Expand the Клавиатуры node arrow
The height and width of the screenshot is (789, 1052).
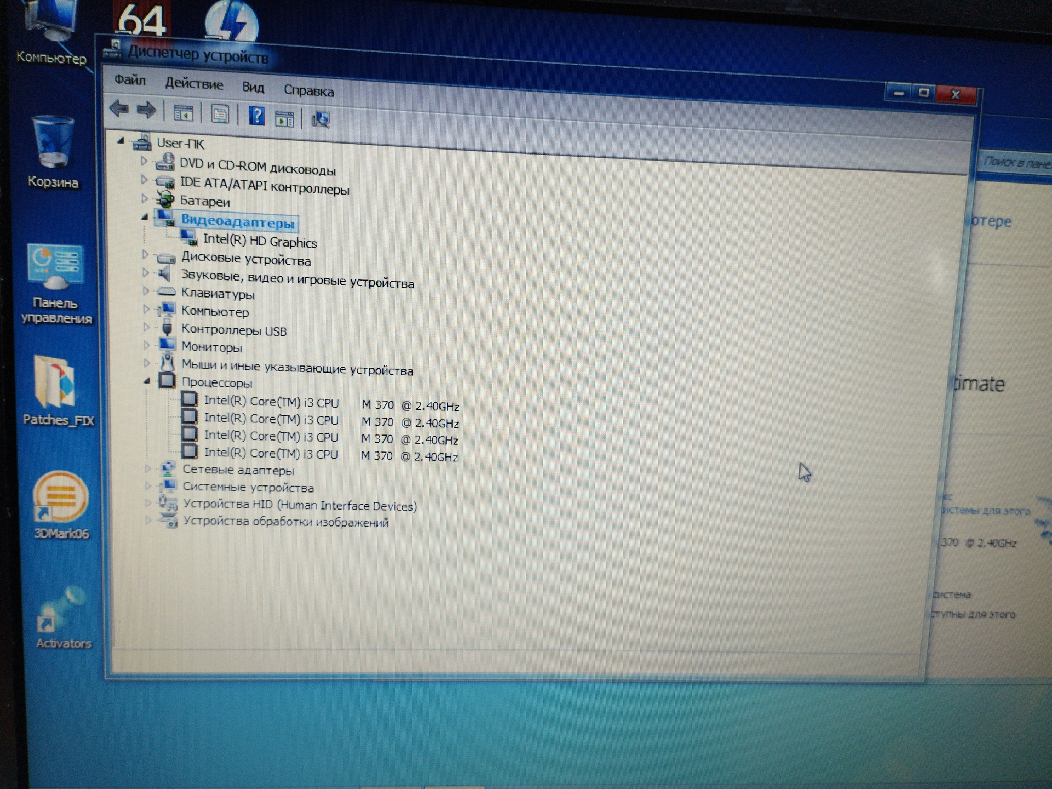(x=146, y=291)
